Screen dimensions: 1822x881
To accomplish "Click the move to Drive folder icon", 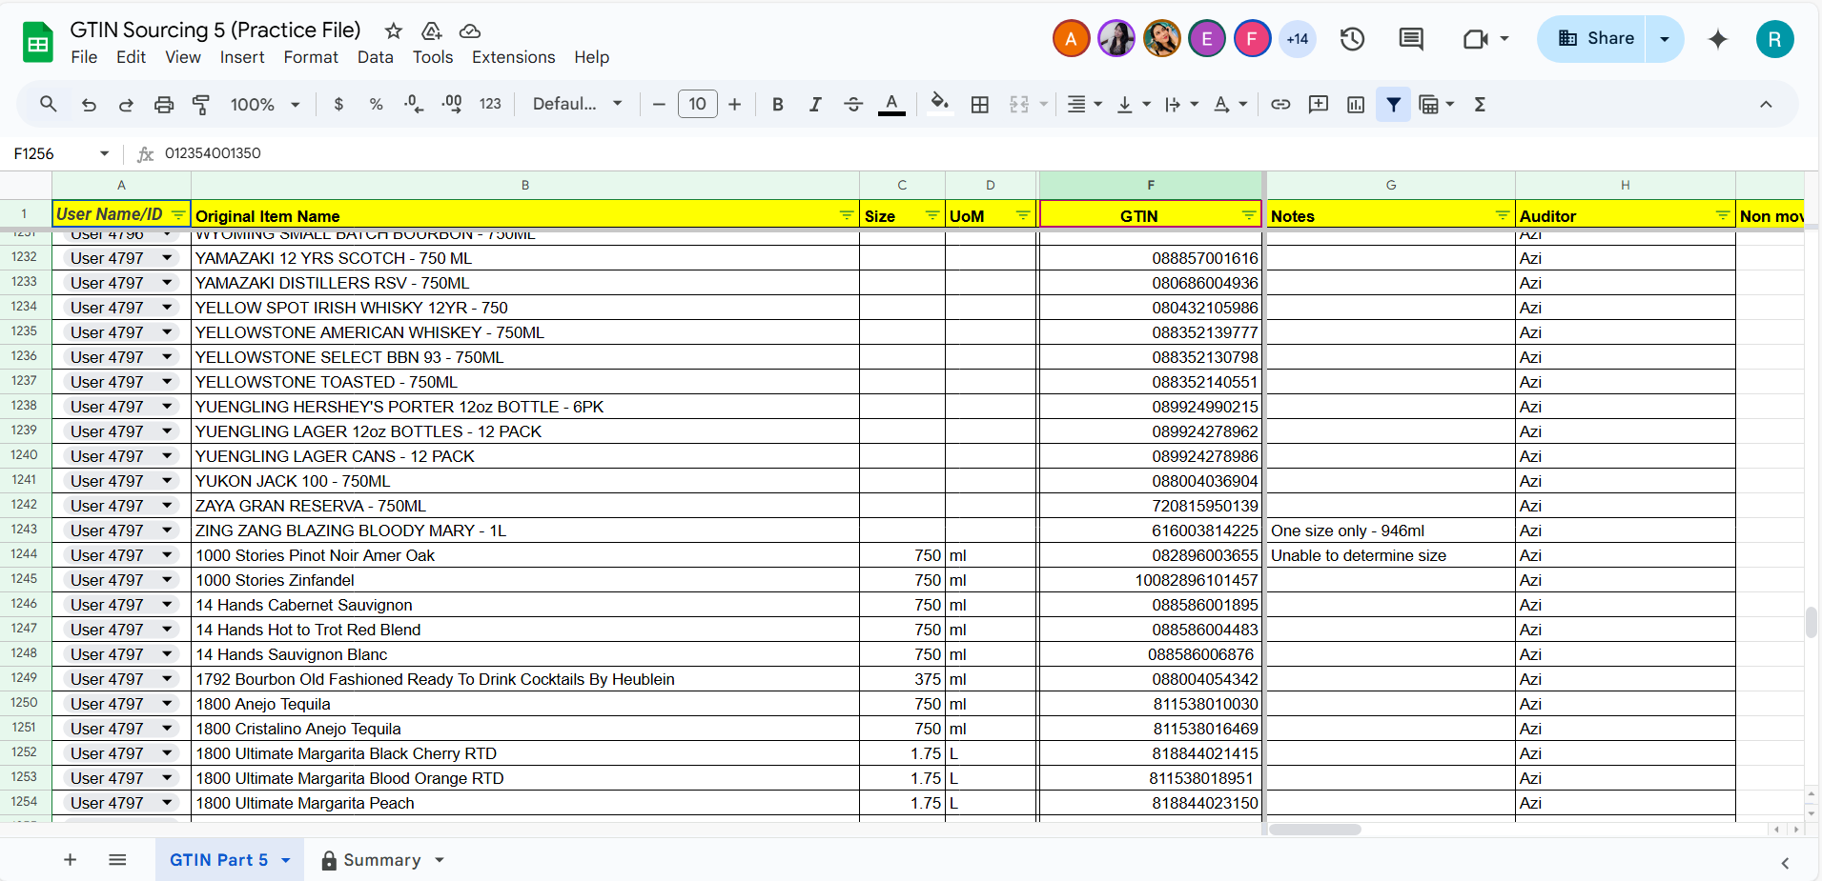I will [x=432, y=31].
